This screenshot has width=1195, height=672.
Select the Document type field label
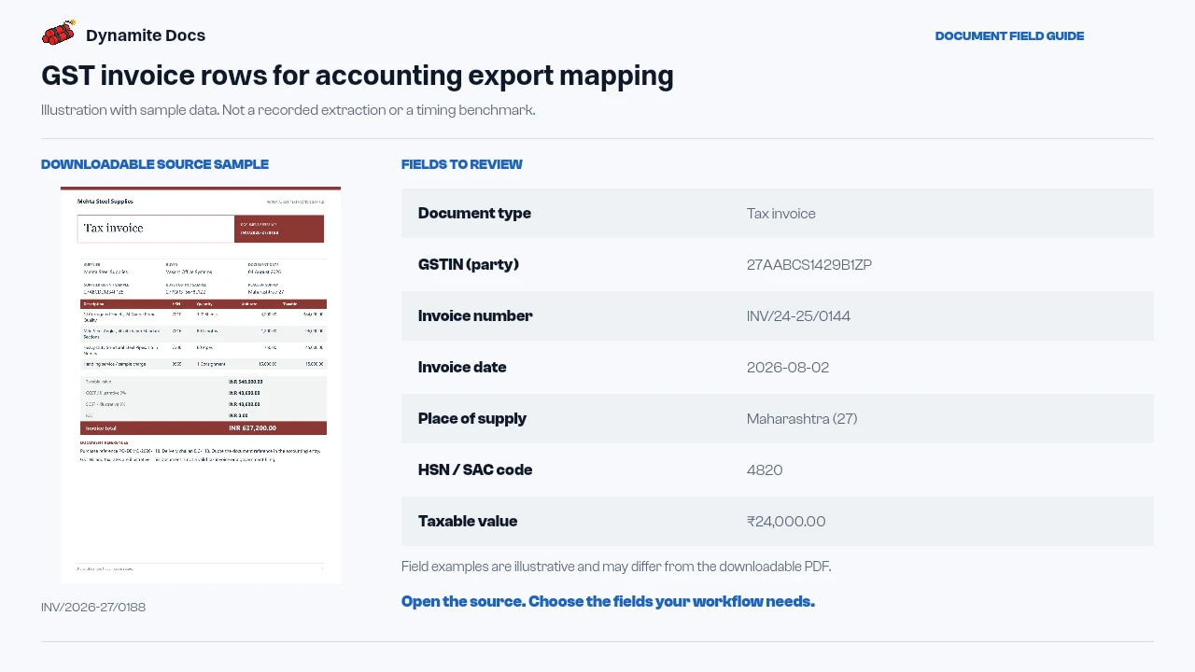pos(474,214)
